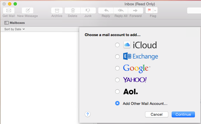201x124 pixels.
Task: Compose with the New Message icon
Action: coord(28,11)
